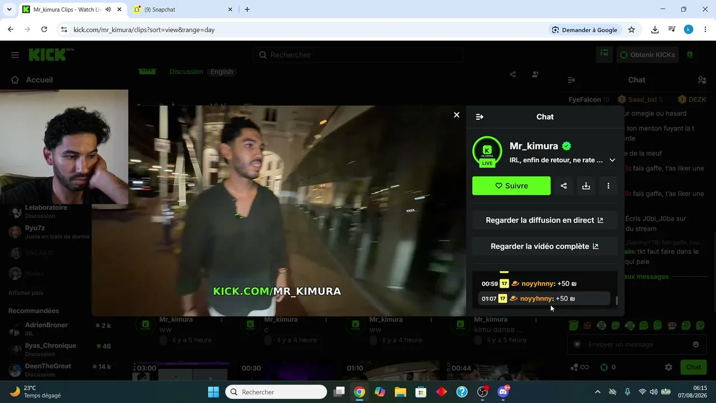The image size is (716, 403).
Task: Open the 03:00 clip thumbnail
Action: click(x=181, y=372)
